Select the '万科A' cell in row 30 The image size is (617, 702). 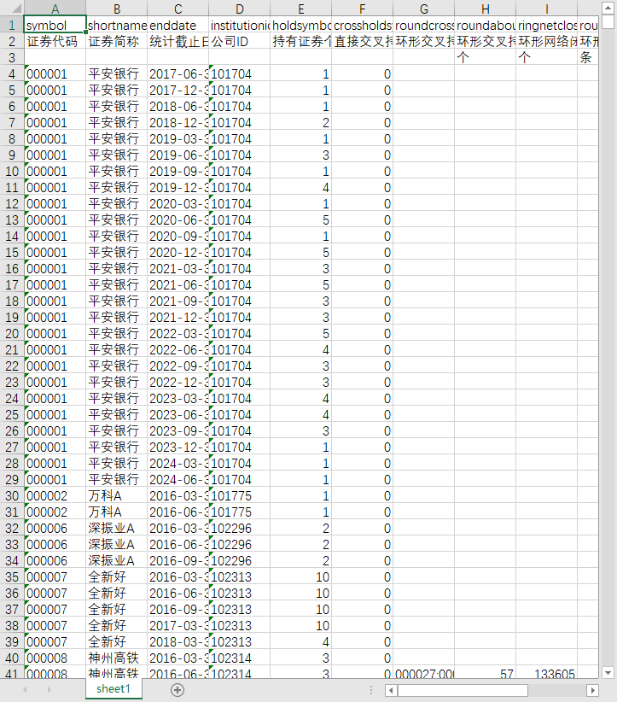coord(117,495)
